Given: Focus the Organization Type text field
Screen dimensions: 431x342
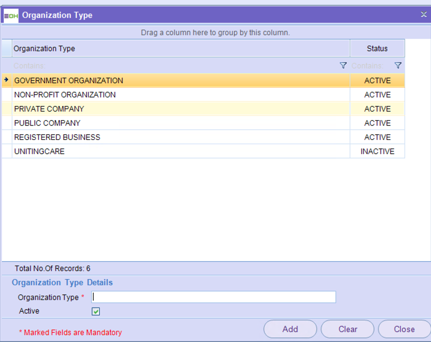Looking at the screenshot, I should coord(214,297).
